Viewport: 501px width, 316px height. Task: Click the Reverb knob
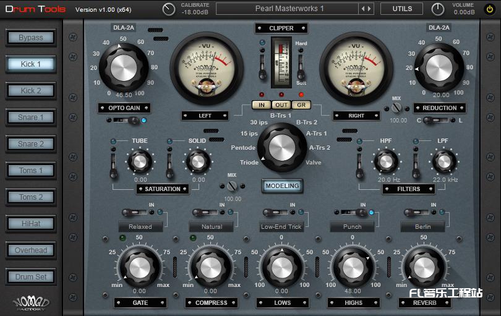pyautogui.click(x=424, y=267)
